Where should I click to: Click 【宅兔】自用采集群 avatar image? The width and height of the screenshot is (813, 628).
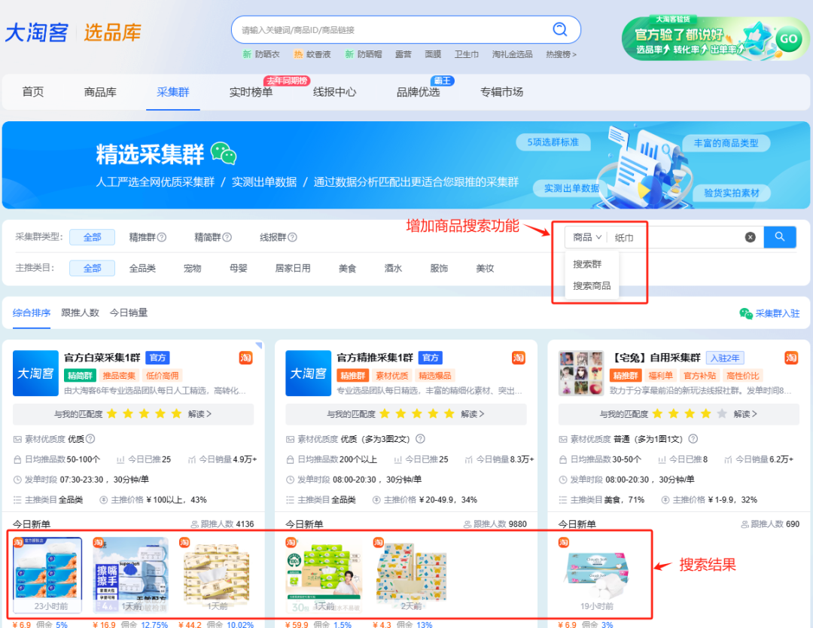click(x=580, y=373)
